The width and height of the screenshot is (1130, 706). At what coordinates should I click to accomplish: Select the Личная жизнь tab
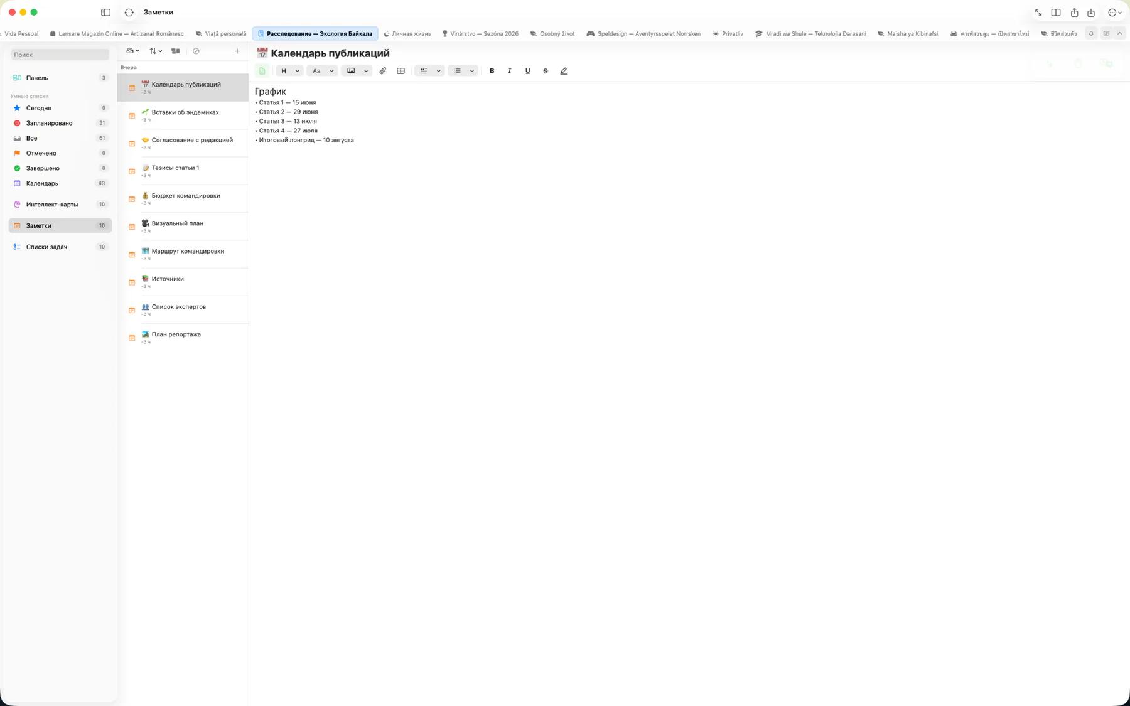coord(407,34)
